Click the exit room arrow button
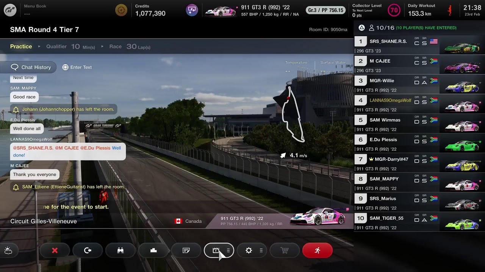 point(88,250)
